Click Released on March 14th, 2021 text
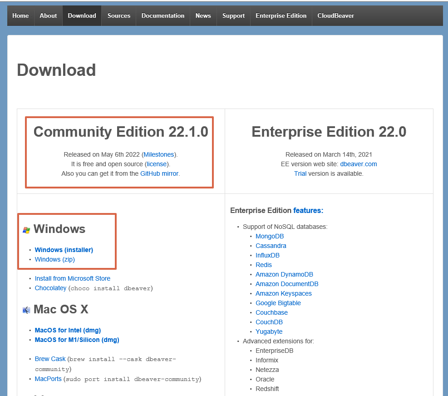Screen dimensions: 448x396 [x=329, y=154]
